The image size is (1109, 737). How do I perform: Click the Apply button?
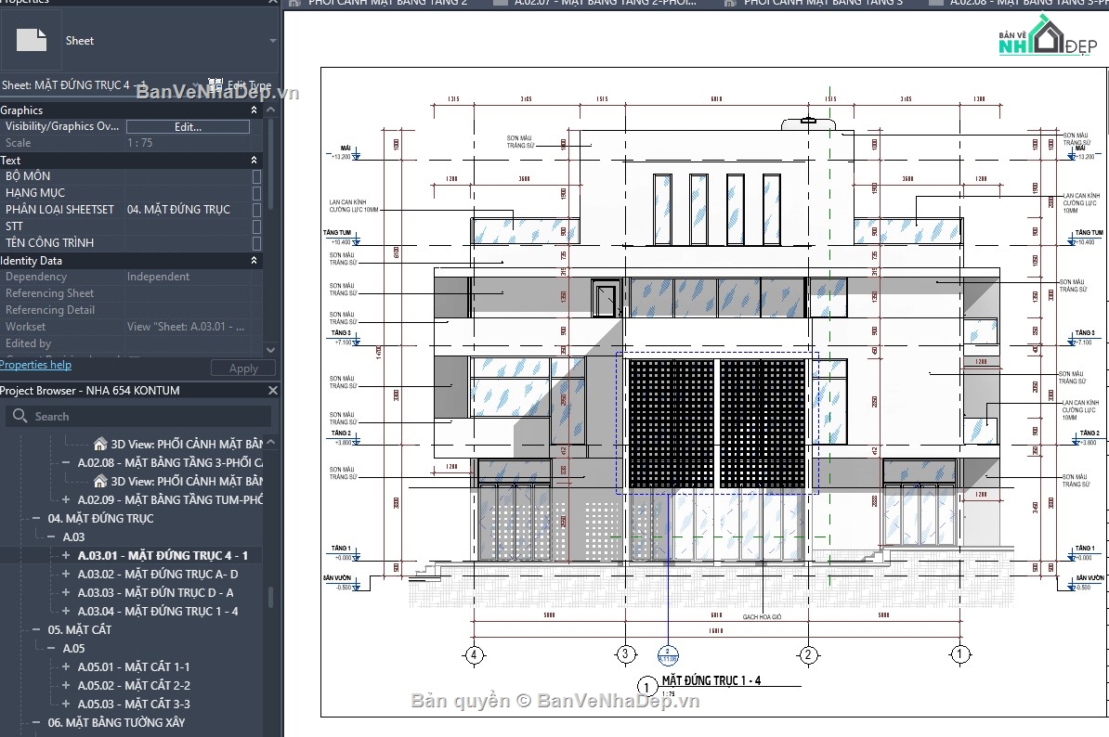pyautogui.click(x=243, y=368)
